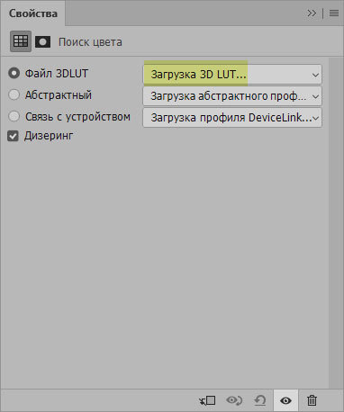Clip adjustment to layer below icon
This screenshot has height=412, width=344.
(x=207, y=400)
